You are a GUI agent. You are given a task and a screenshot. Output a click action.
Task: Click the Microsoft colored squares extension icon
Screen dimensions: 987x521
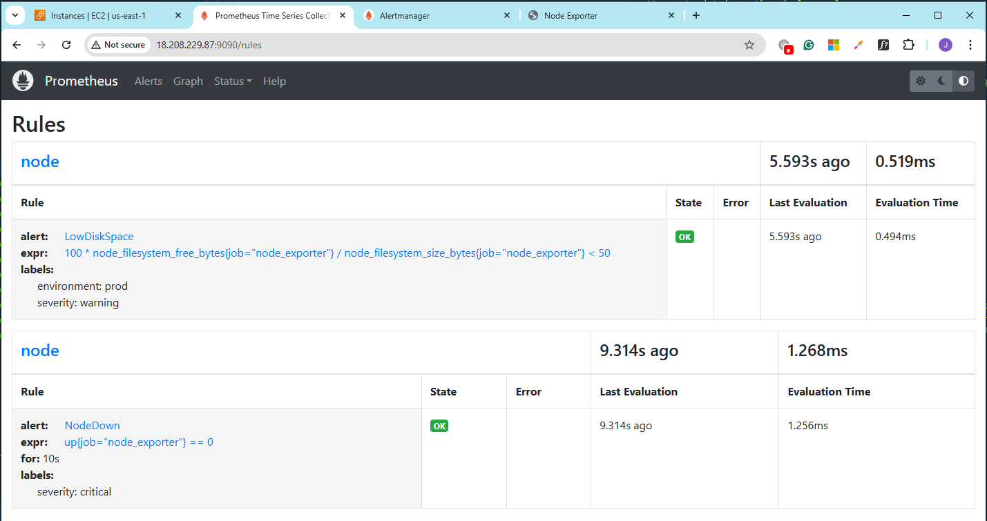click(x=834, y=45)
